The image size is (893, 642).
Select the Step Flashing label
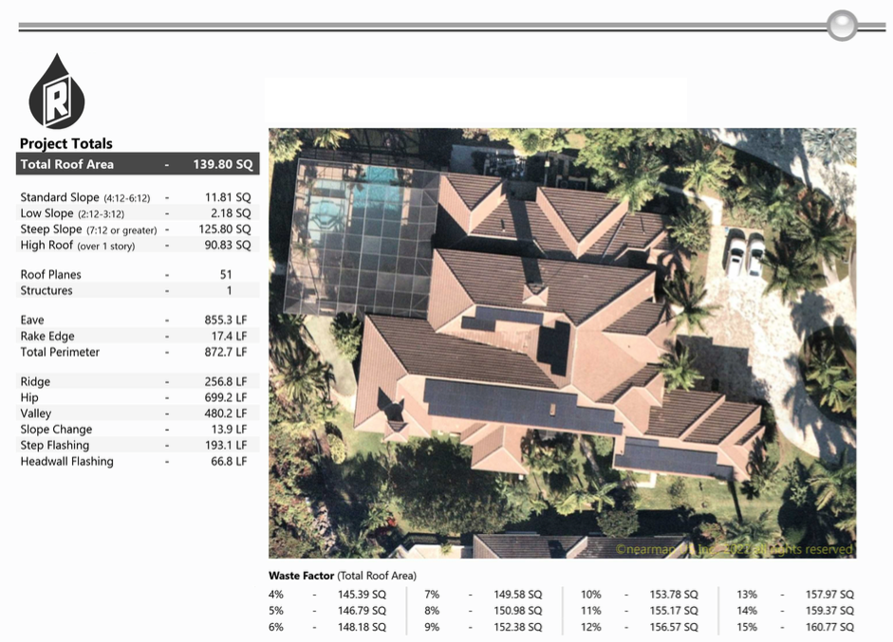pos(55,446)
